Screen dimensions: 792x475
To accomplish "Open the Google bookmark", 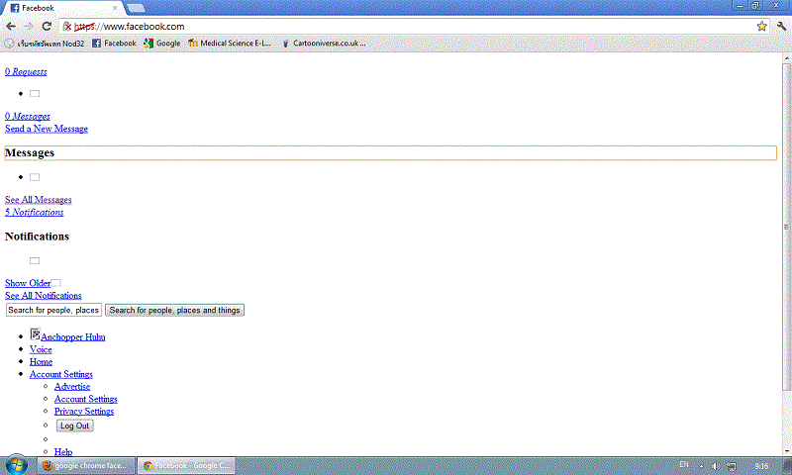I will click(x=162, y=44).
